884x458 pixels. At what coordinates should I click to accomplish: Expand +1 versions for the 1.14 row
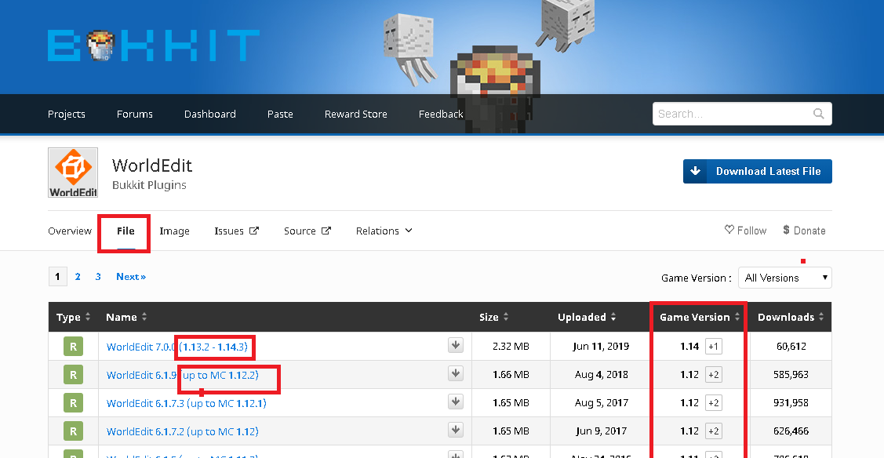pos(713,347)
